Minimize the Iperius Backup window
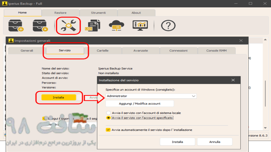271x152 pixels. coord(236,3)
